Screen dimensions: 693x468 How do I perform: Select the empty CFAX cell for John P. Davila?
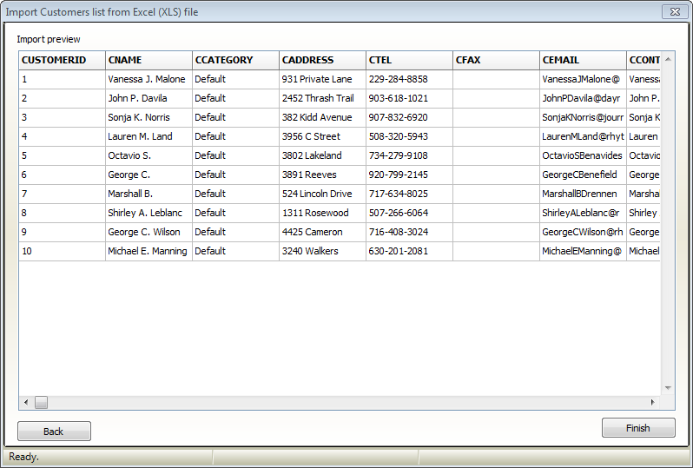click(497, 98)
